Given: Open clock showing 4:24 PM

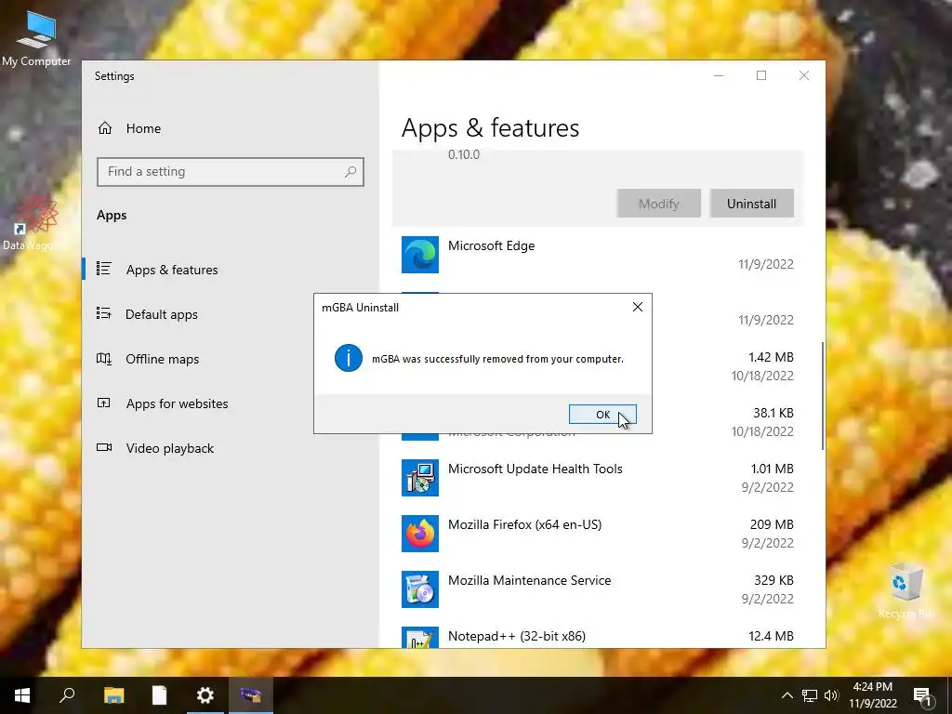Looking at the screenshot, I should tap(872, 695).
